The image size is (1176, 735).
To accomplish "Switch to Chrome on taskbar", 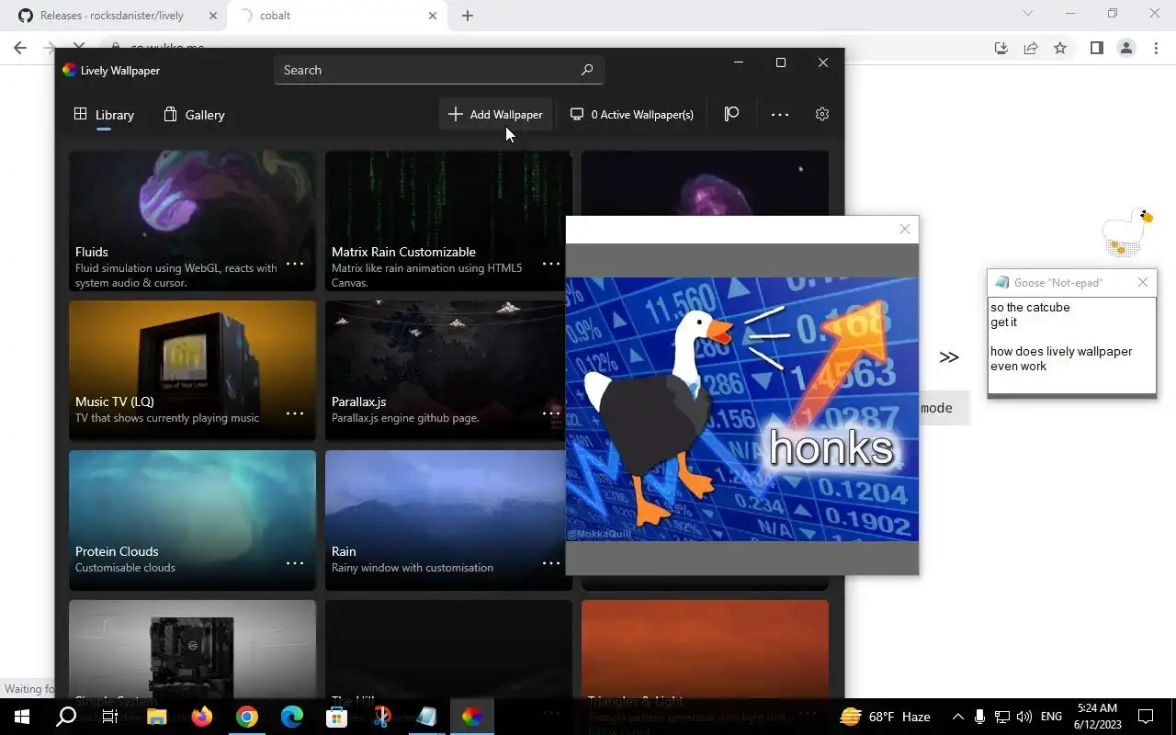I will [246, 717].
